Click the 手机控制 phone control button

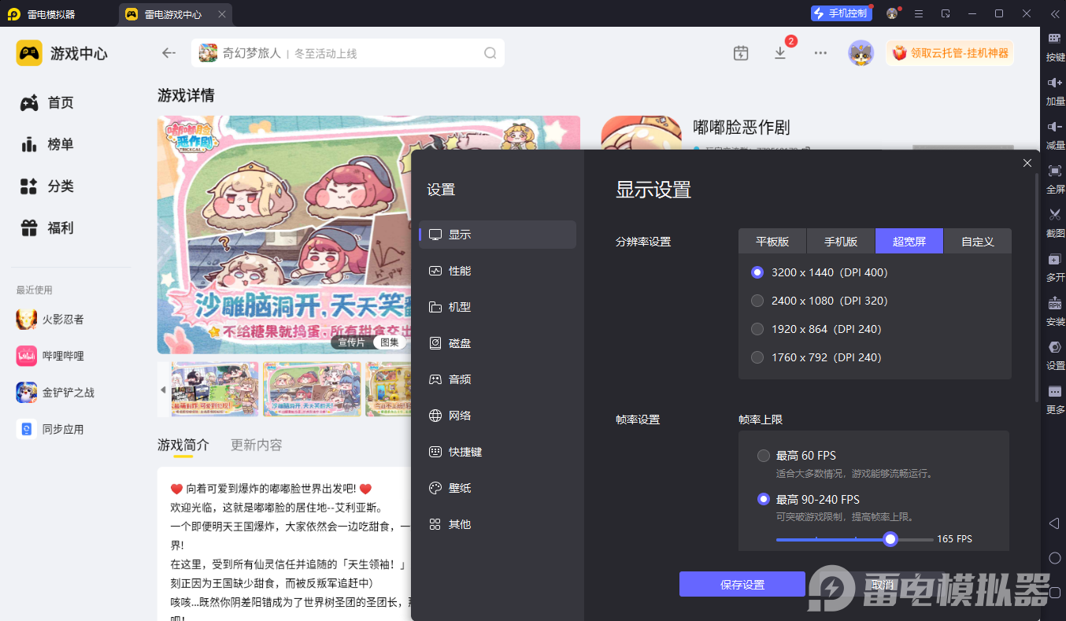[x=842, y=13]
